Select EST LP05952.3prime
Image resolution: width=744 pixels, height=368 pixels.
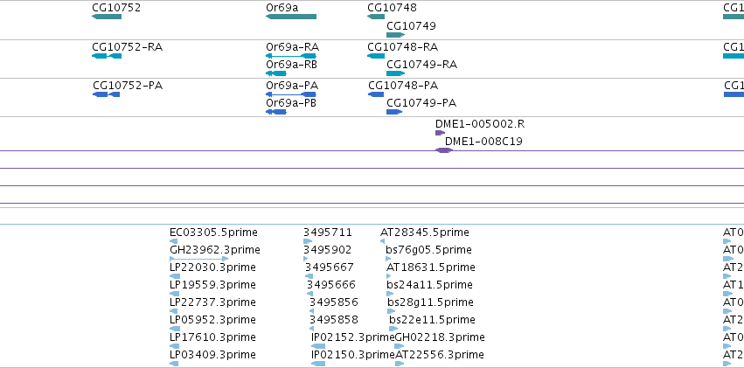tap(175, 329)
